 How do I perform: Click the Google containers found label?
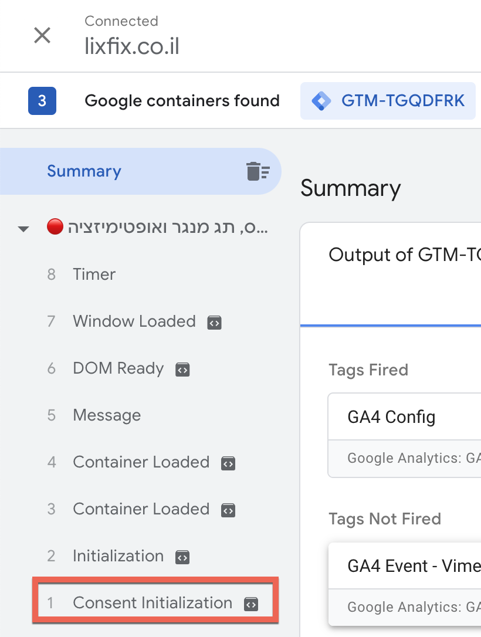pos(182,101)
